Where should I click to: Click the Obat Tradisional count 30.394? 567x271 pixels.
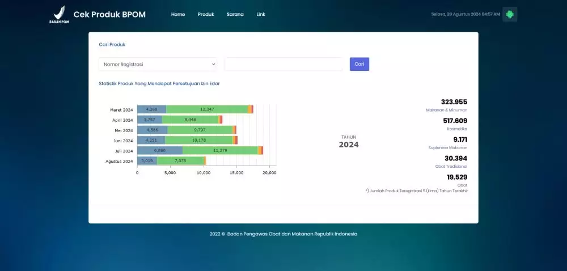[455, 158]
